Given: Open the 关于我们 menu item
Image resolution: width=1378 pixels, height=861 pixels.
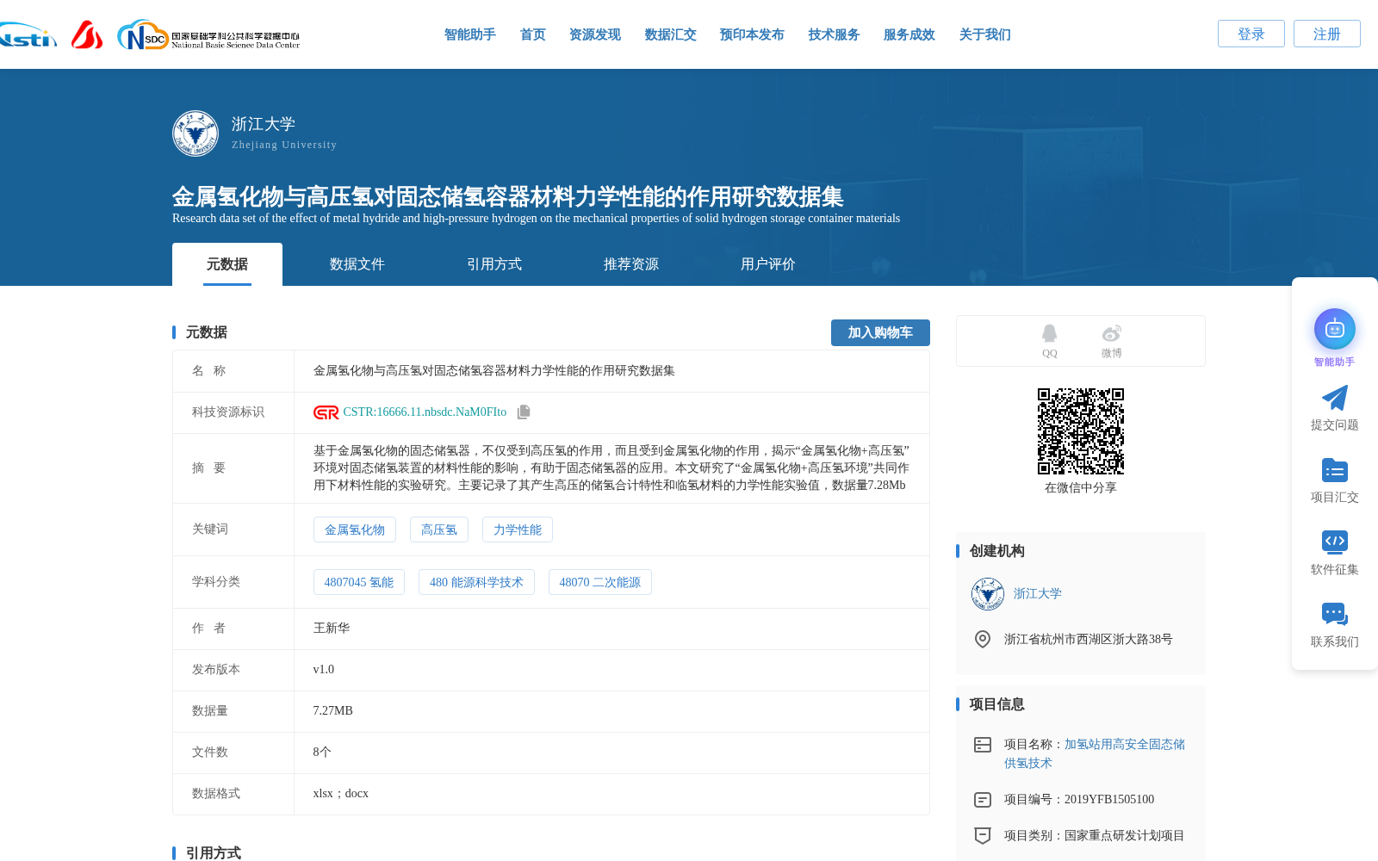Looking at the screenshot, I should click(x=985, y=34).
